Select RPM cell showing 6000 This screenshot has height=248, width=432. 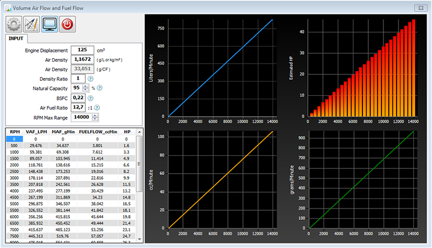(x=14, y=217)
